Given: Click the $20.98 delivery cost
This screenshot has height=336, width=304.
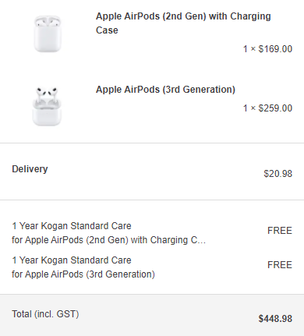Looking at the screenshot, I should coord(278,174).
